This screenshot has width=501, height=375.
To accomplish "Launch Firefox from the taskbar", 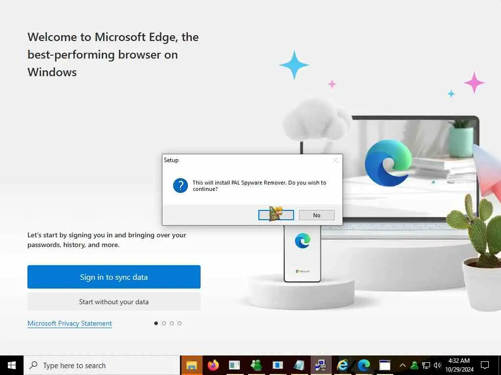I will [x=213, y=365].
